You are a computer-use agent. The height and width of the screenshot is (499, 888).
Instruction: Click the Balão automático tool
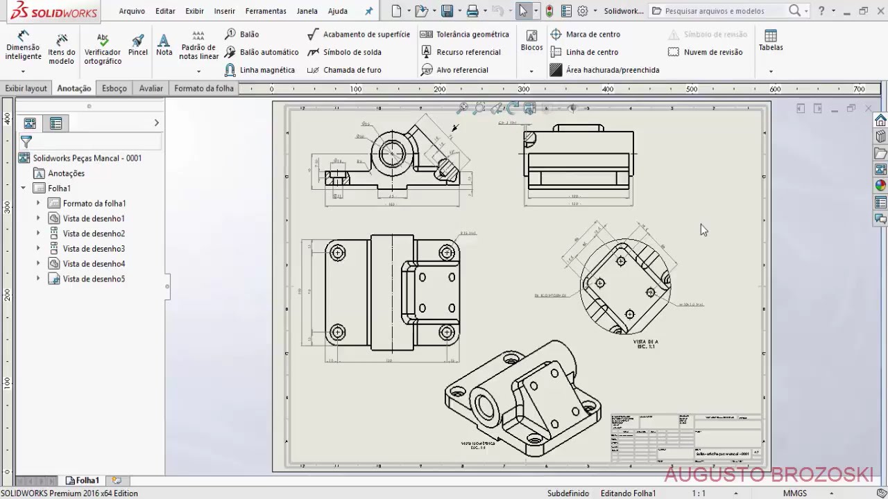[262, 52]
